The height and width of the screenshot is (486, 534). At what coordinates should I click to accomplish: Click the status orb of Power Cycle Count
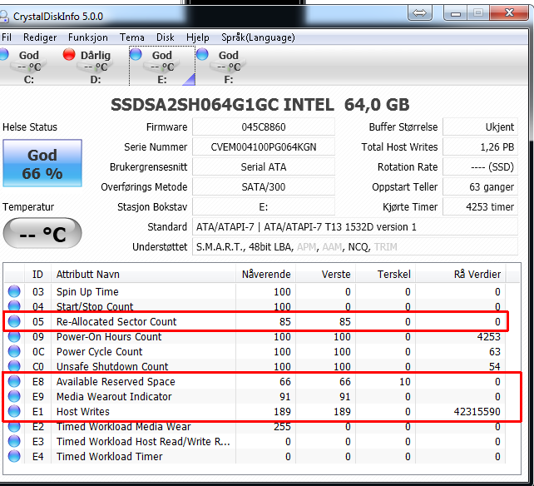point(14,351)
